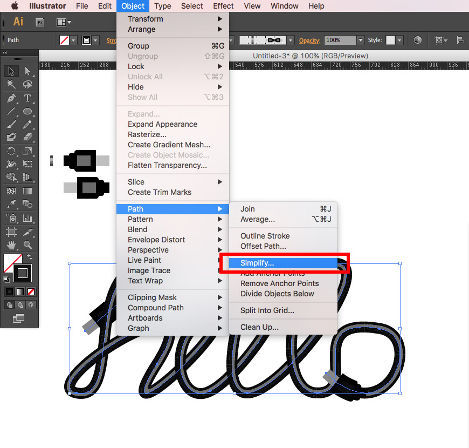Choose Simplify... from the Path submenu
Viewport: 469px width, 448px height.
(257, 263)
